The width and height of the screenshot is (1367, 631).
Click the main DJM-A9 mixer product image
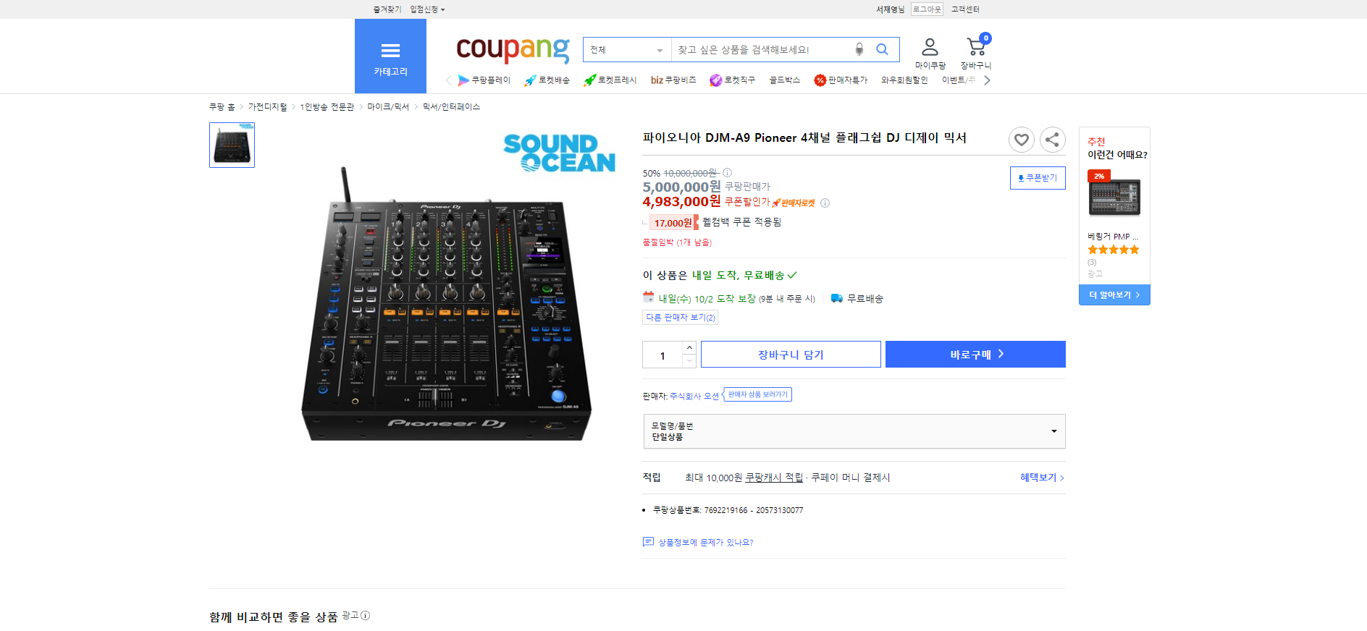coord(447,304)
